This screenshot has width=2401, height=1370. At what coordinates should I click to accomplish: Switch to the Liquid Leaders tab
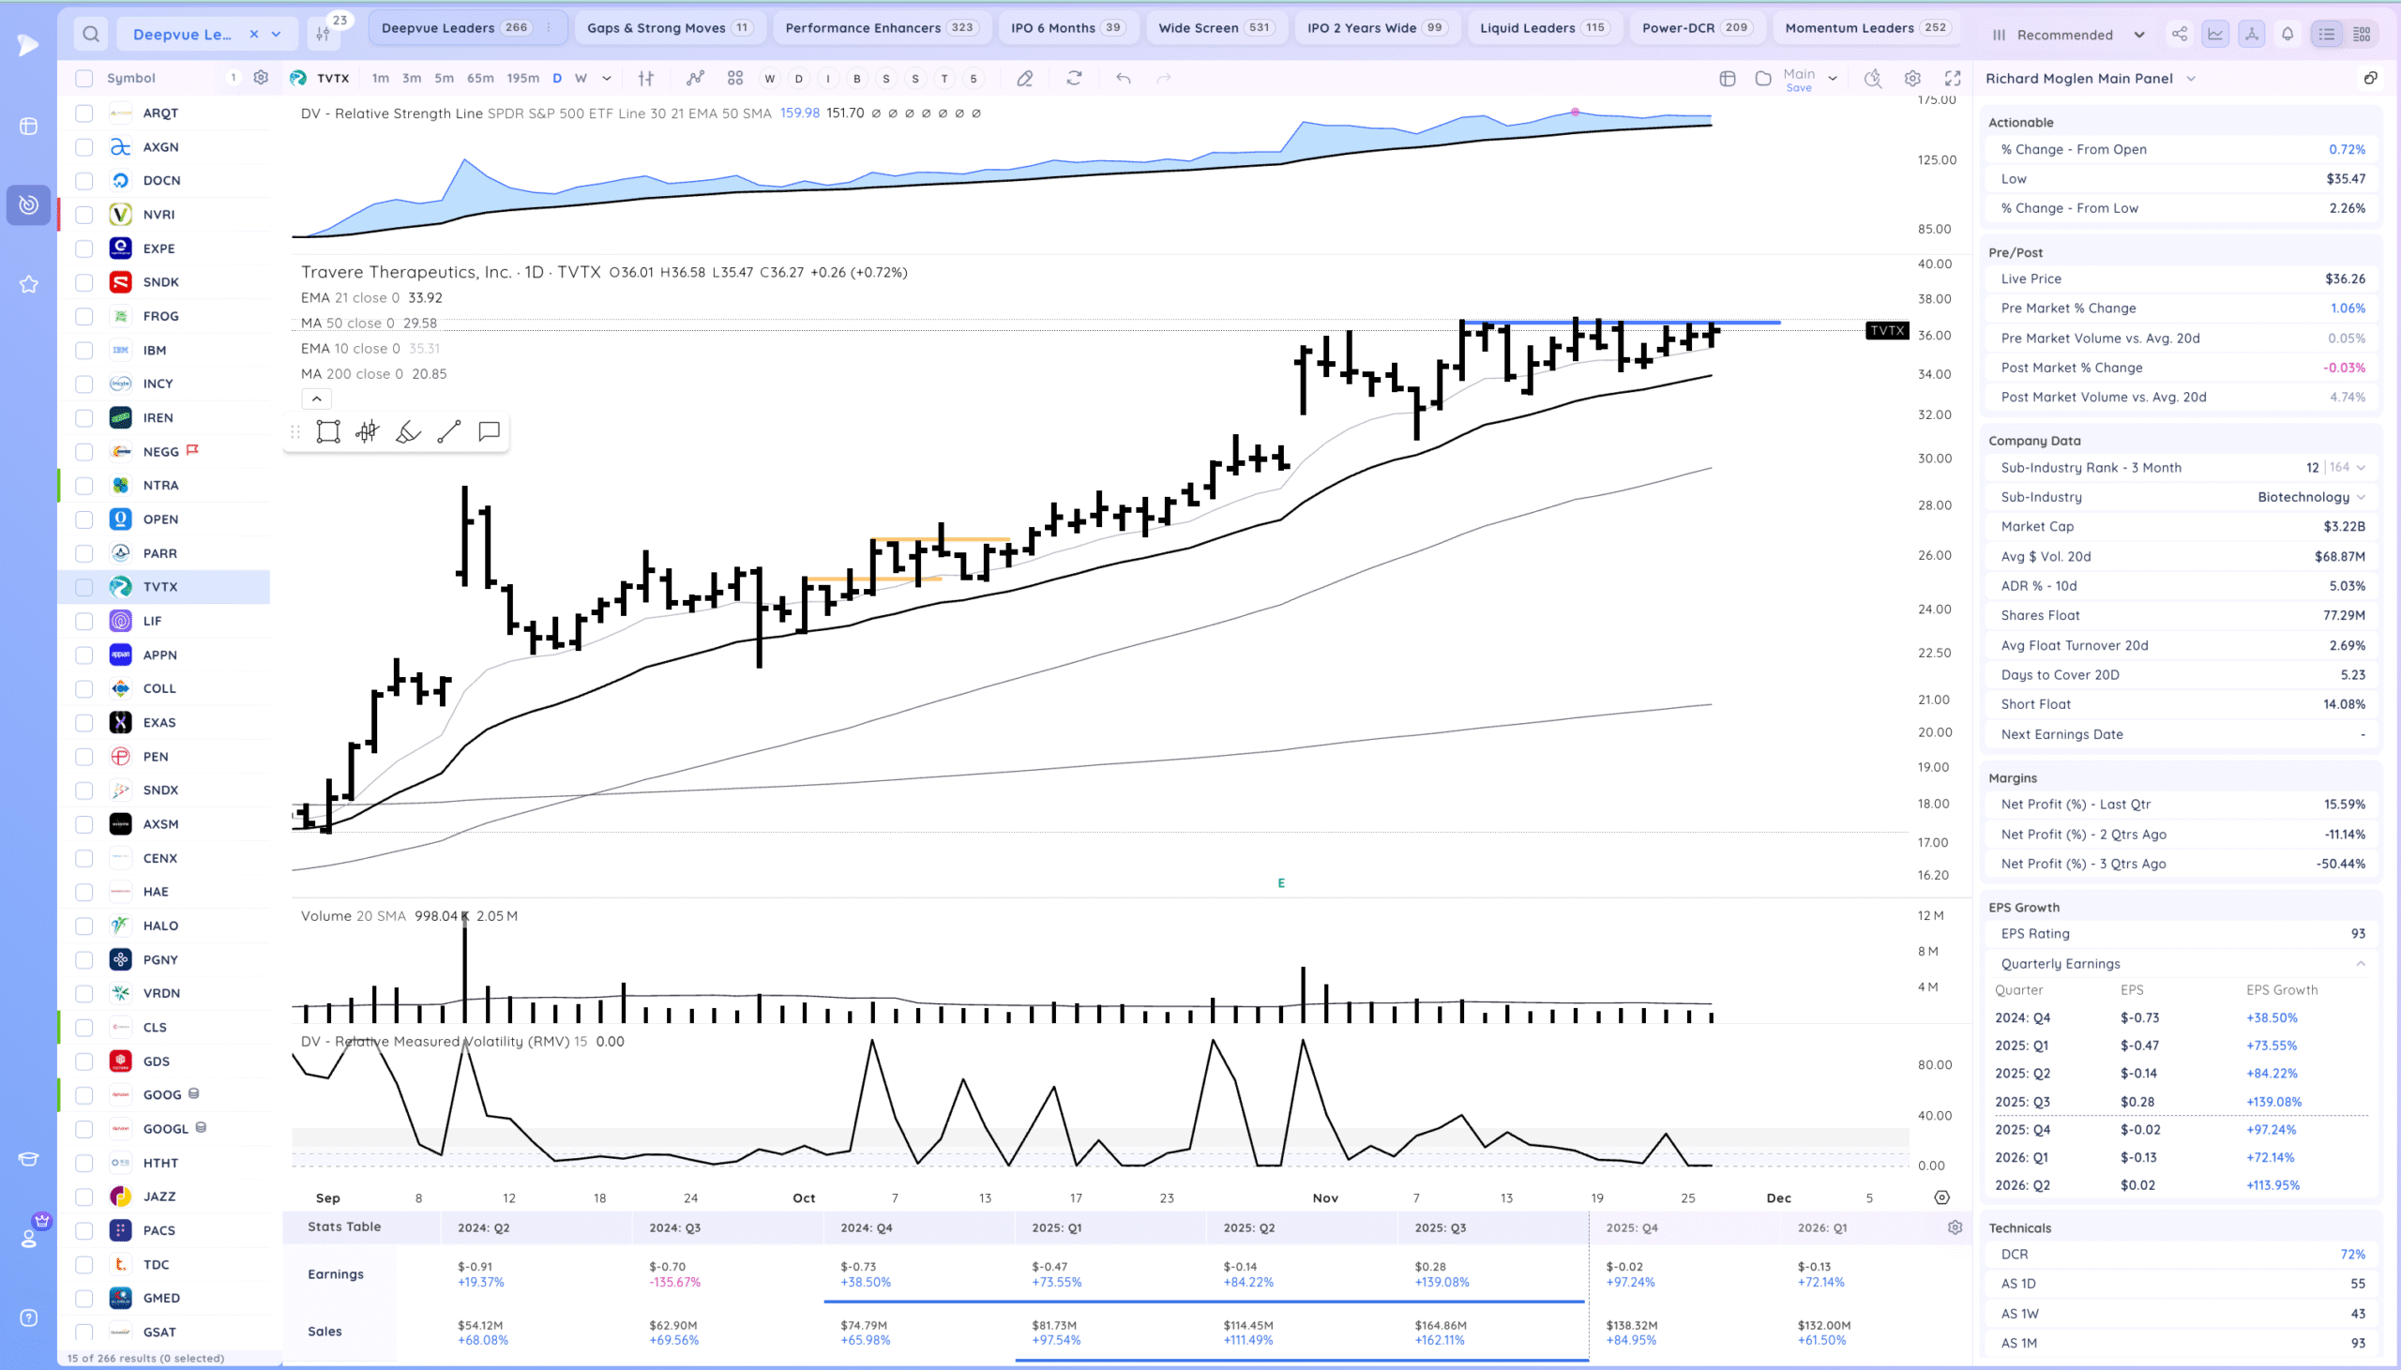[1542, 27]
